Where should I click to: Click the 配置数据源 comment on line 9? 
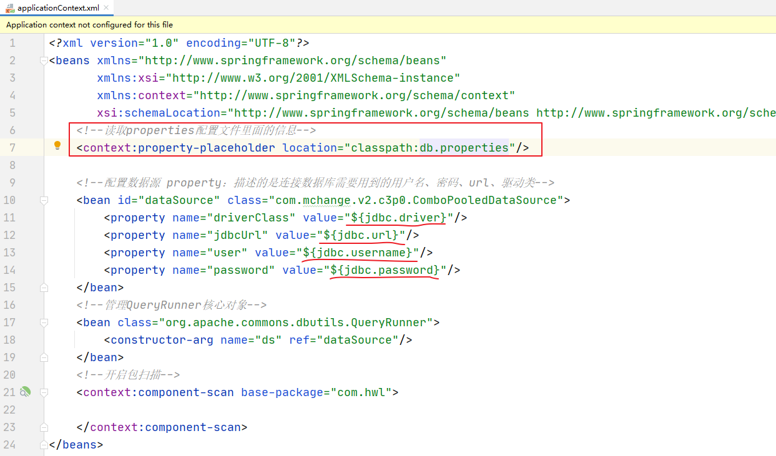315,183
